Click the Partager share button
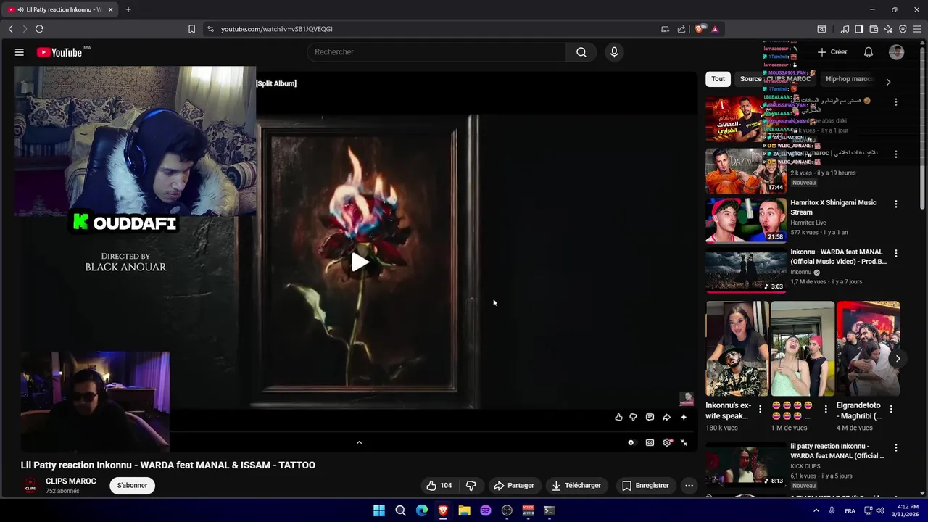 point(513,486)
